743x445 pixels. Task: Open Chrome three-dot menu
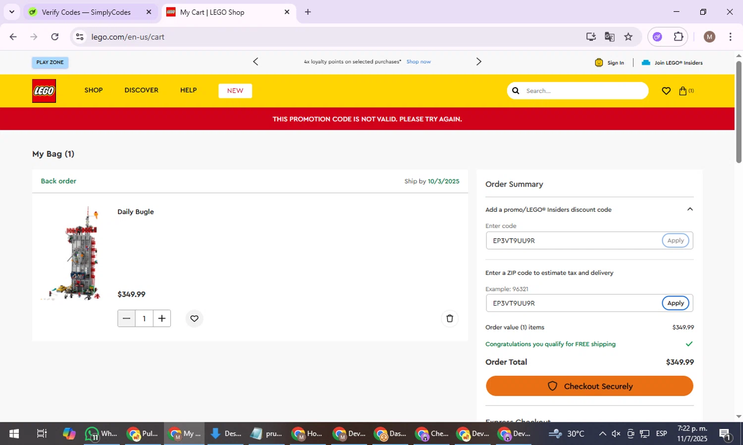730,37
